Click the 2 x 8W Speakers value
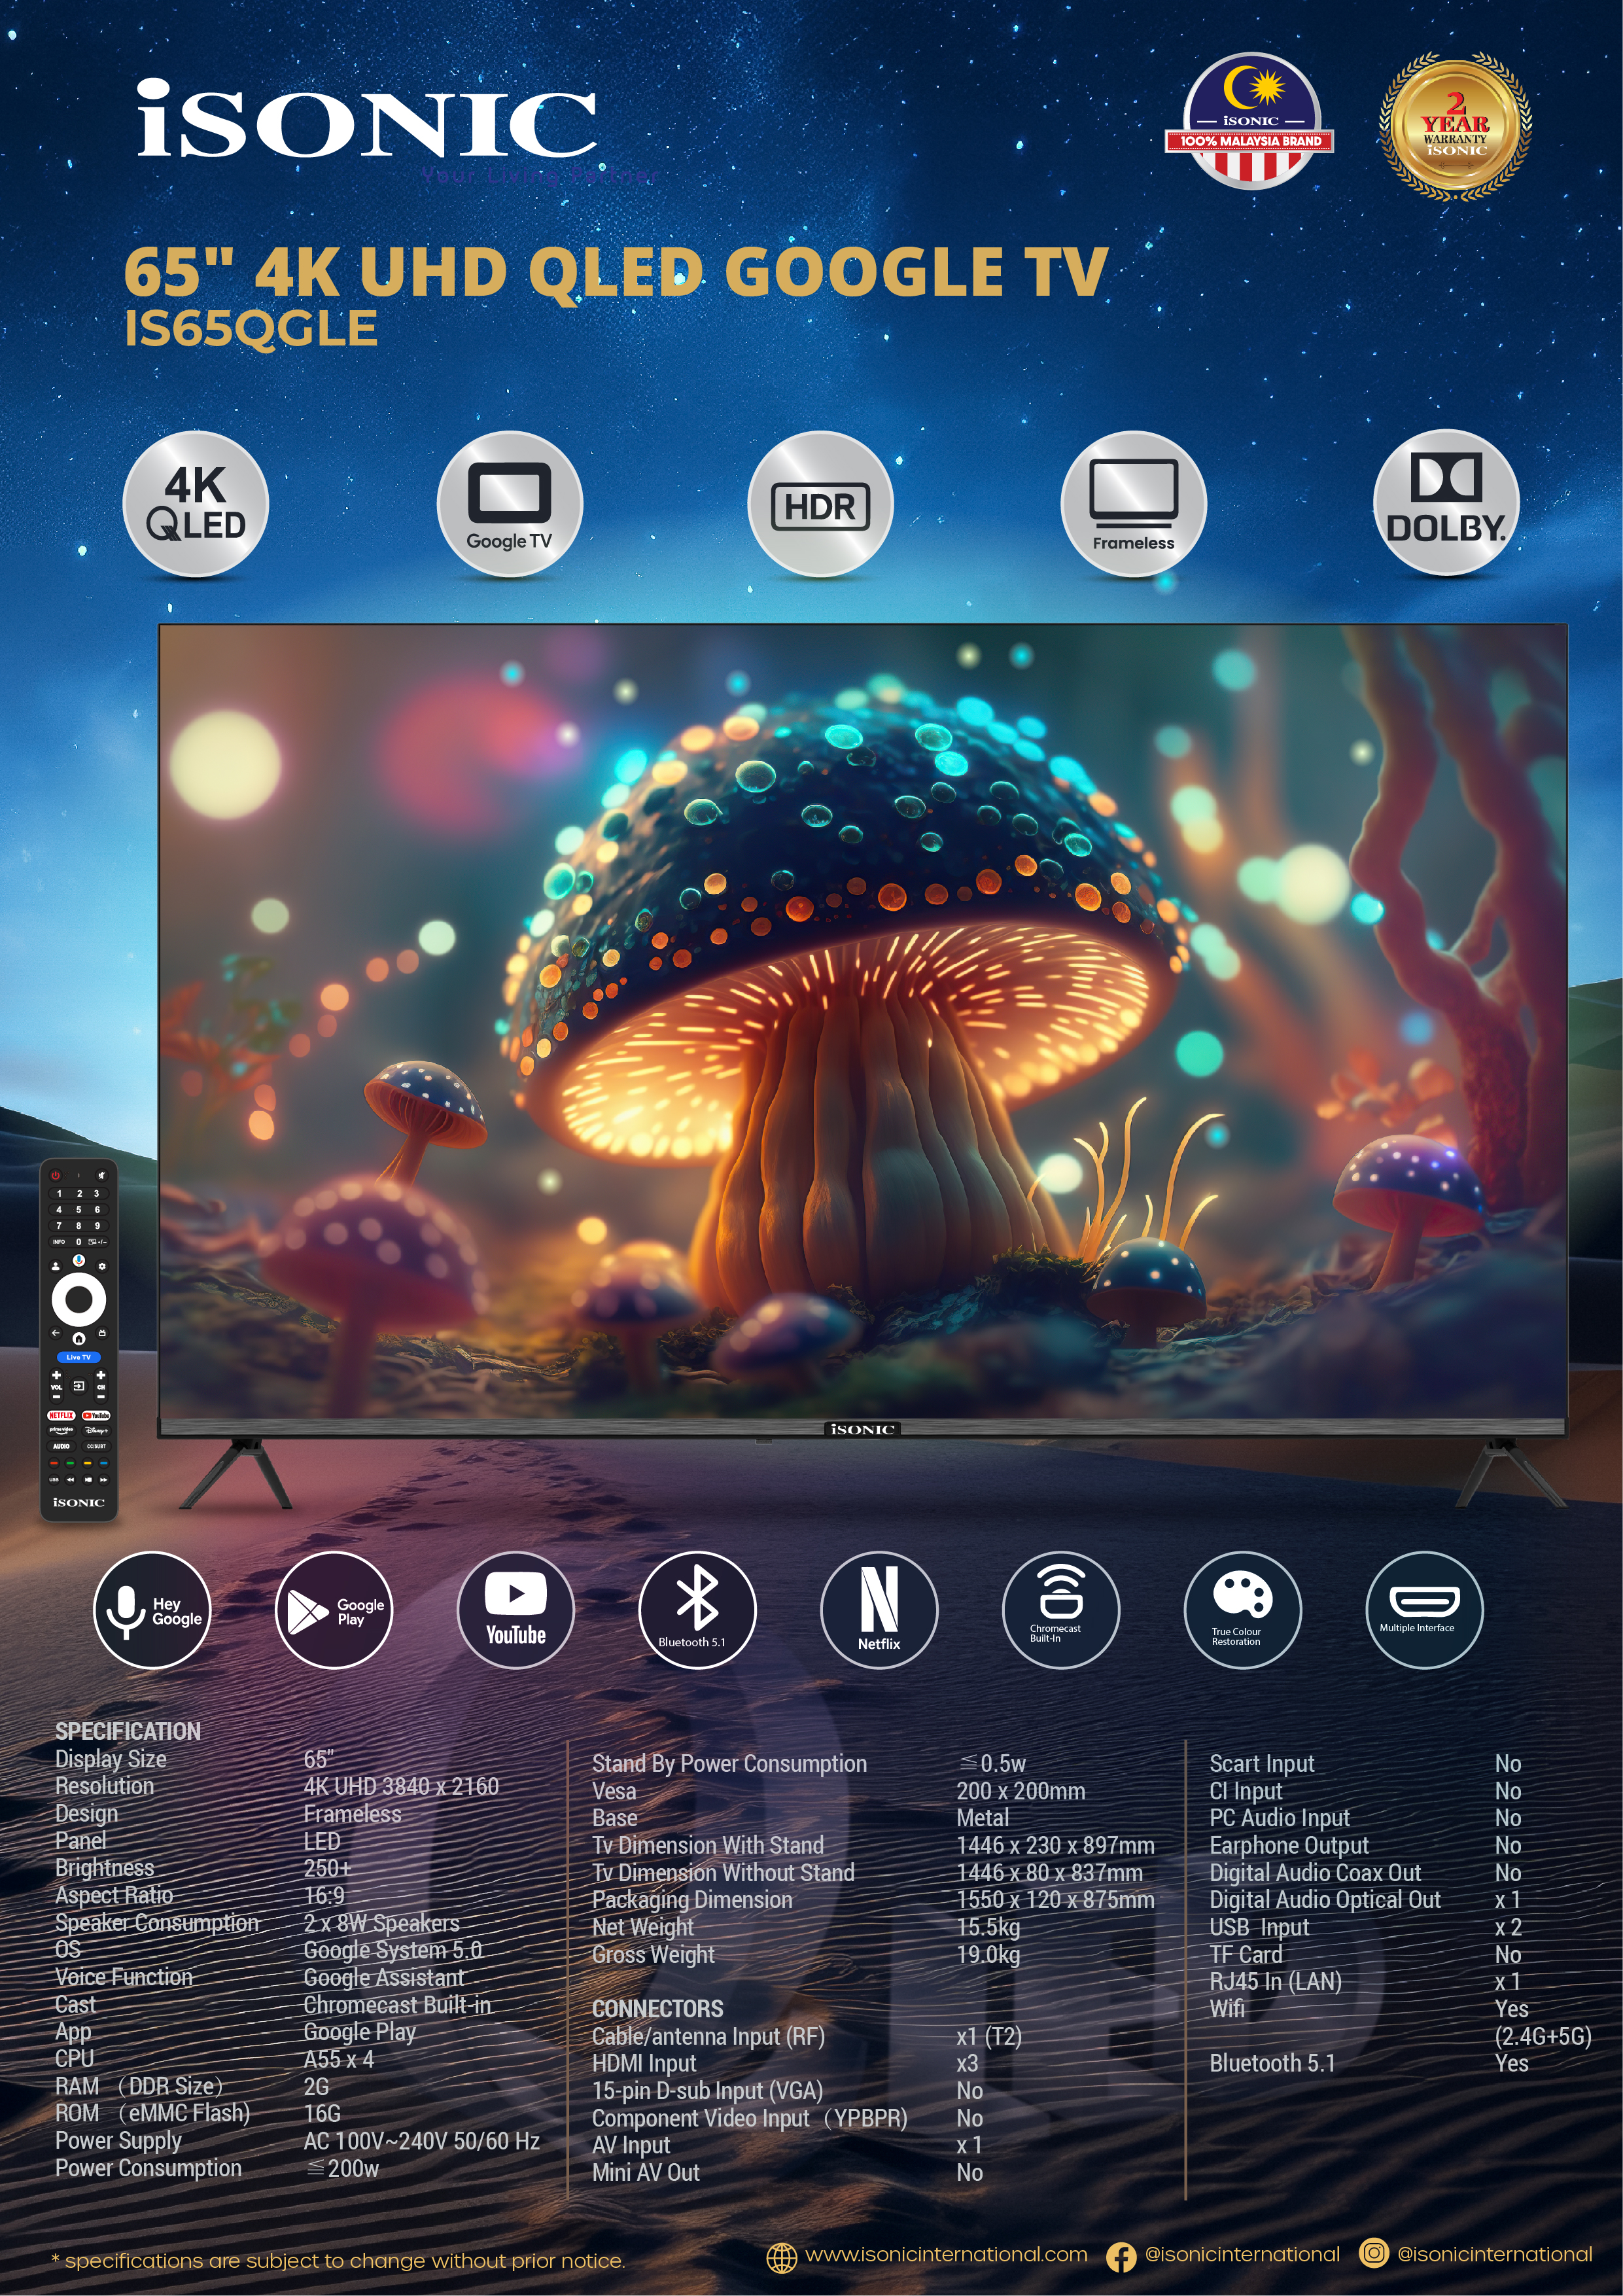Image resolution: width=1623 pixels, height=2296 pixels. pyautogui.click(x=382, y=1923)
